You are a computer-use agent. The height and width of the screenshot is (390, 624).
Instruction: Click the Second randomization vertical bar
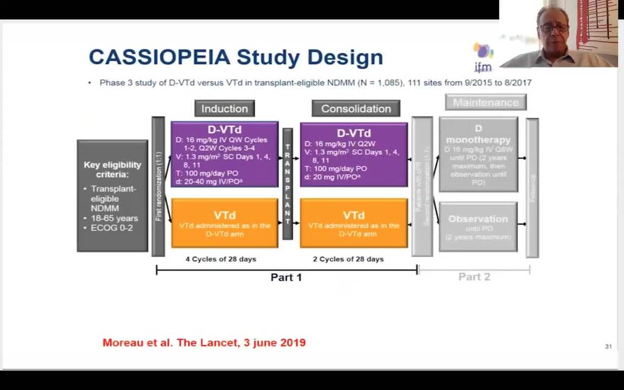click(x=422, y=186)
